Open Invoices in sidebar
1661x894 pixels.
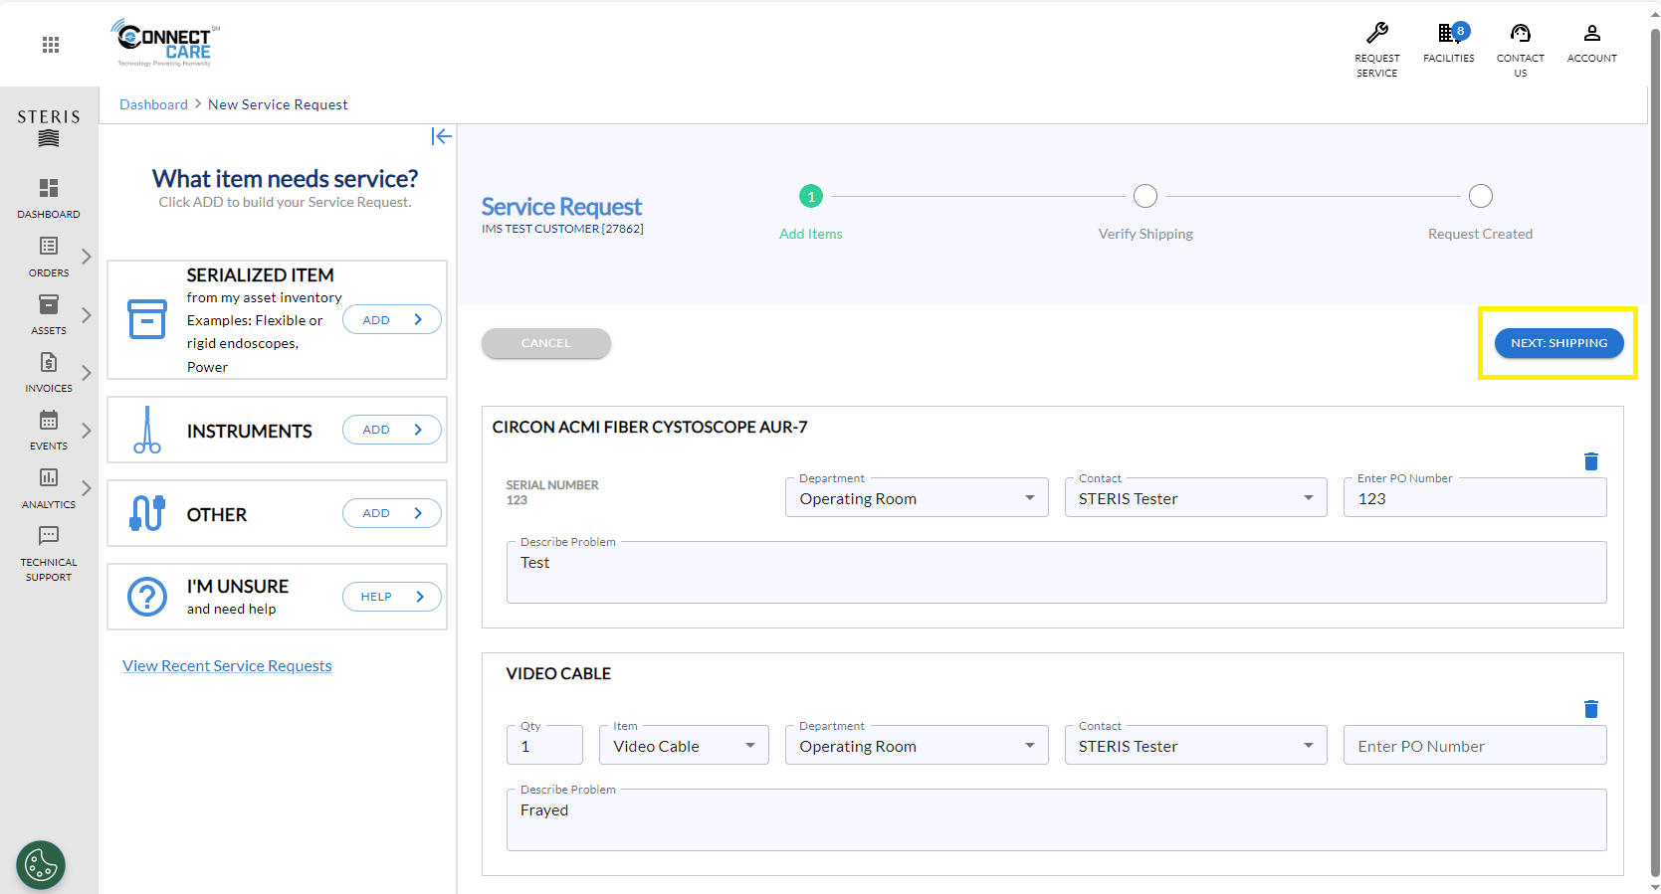pos(49,372)
